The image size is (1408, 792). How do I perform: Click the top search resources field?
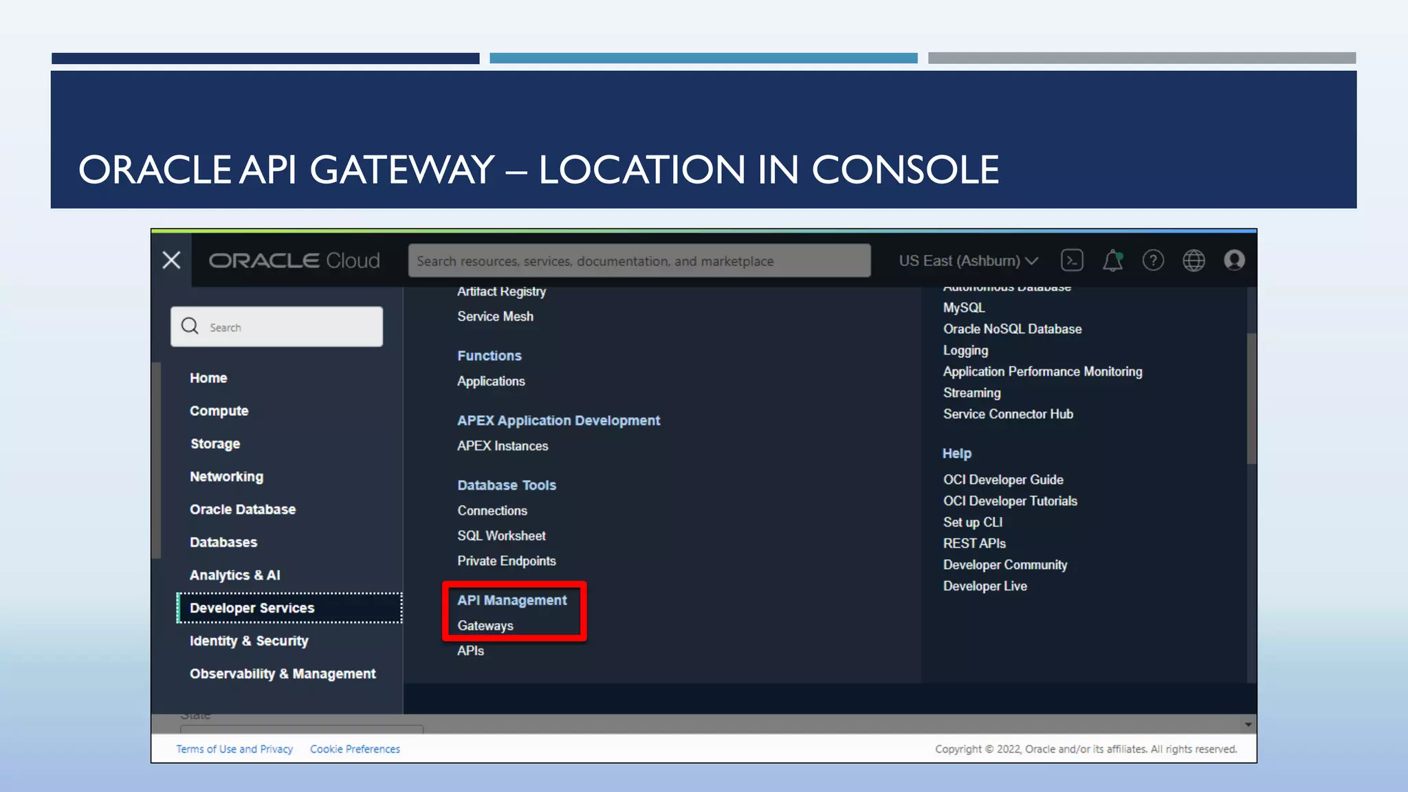pyautogui.click(x=639, y=261)
